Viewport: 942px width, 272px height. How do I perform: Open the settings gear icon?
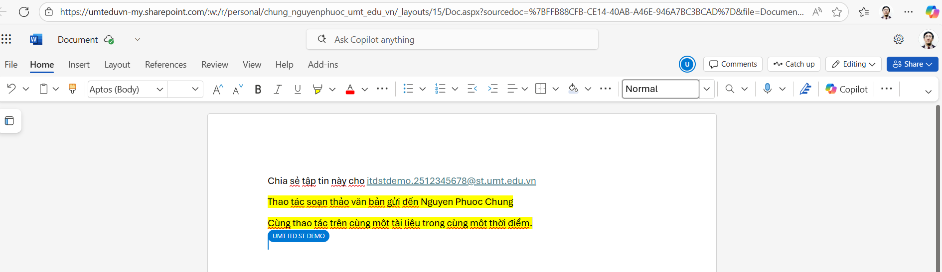coord(898,39)
